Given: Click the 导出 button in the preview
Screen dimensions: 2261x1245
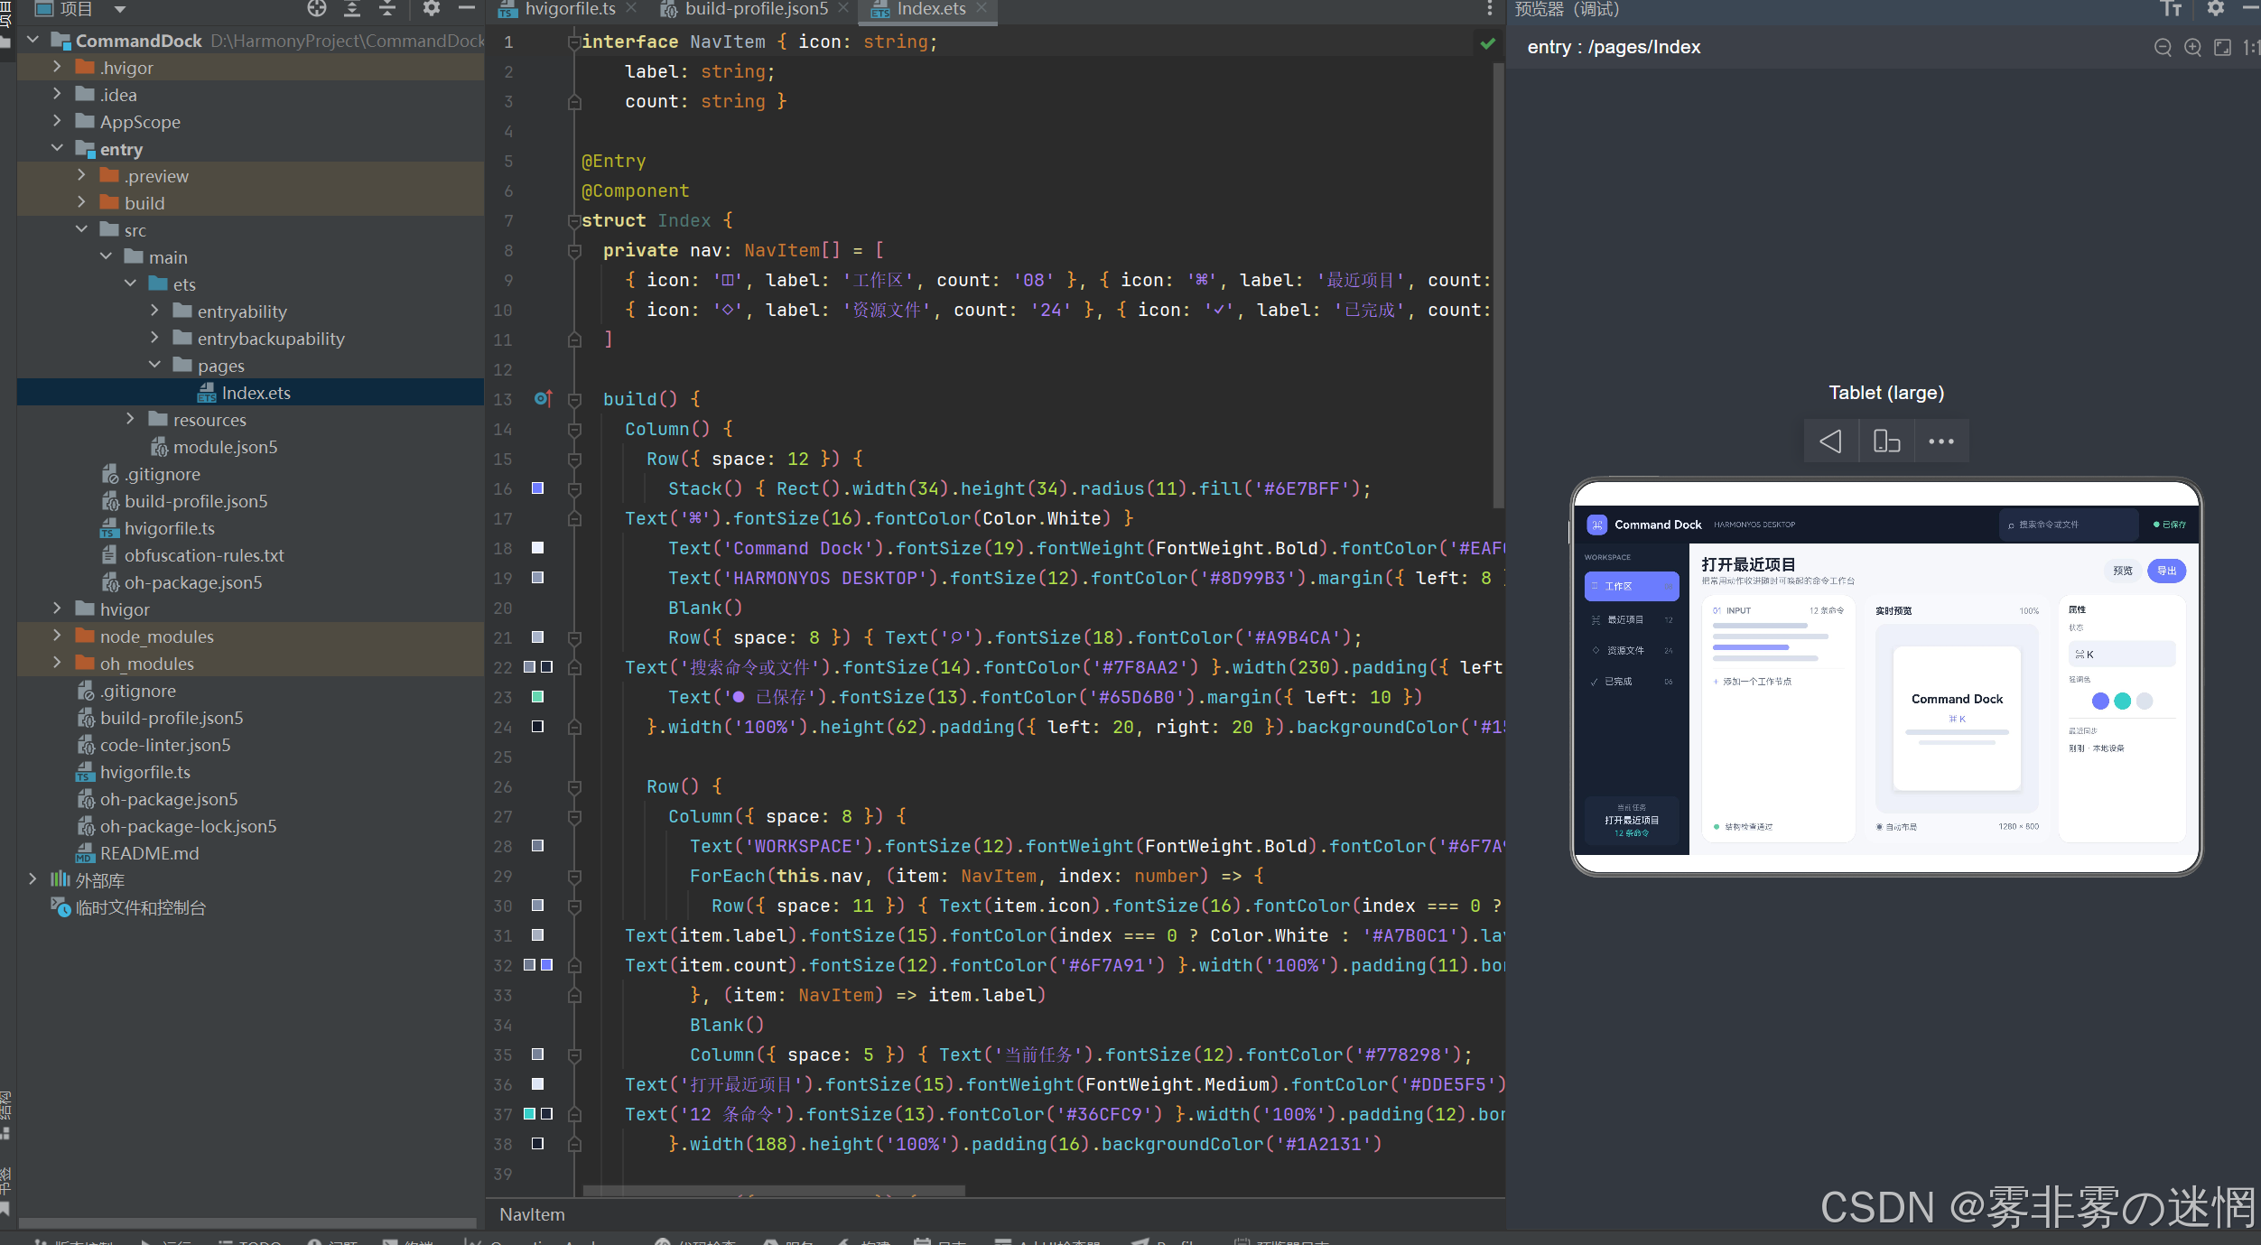Looking at the screenshot, I should (x=2166, y=571).
